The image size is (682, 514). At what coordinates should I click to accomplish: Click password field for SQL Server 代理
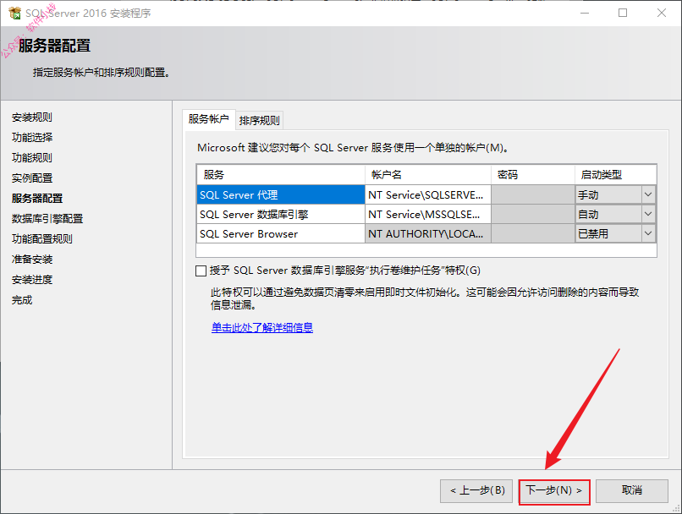(533, 194)
